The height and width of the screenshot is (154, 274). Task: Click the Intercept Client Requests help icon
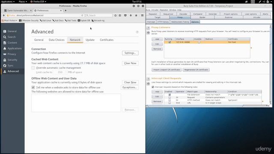pos(148,79)
